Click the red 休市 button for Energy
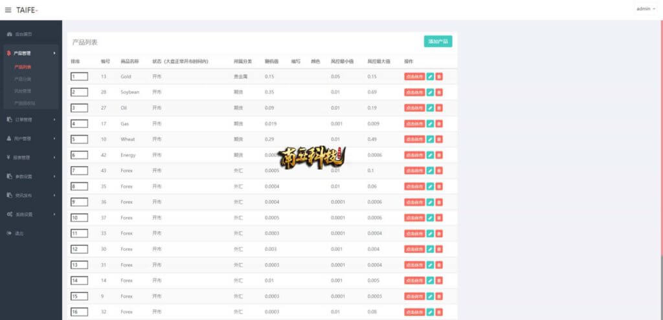 click(x=414, y=155)
